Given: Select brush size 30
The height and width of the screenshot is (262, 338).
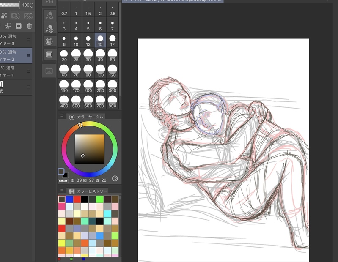Looking at the screenshot, I should 88,55.
